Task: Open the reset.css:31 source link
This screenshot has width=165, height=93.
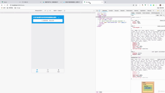Action: [161, 26]
